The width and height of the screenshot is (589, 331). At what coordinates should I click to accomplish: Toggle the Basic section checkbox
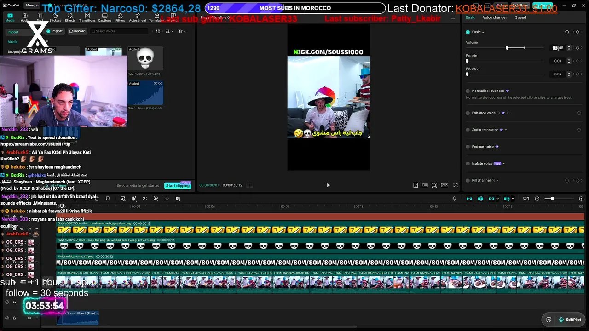tap(468, 32)
